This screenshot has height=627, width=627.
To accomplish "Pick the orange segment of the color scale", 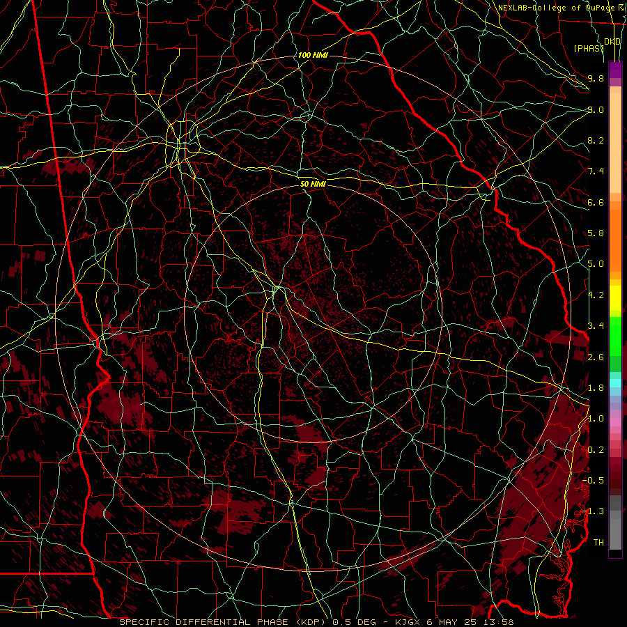I will point(615,240).
